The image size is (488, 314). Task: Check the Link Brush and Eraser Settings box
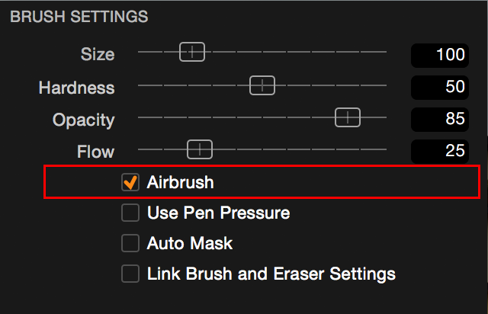130,274
